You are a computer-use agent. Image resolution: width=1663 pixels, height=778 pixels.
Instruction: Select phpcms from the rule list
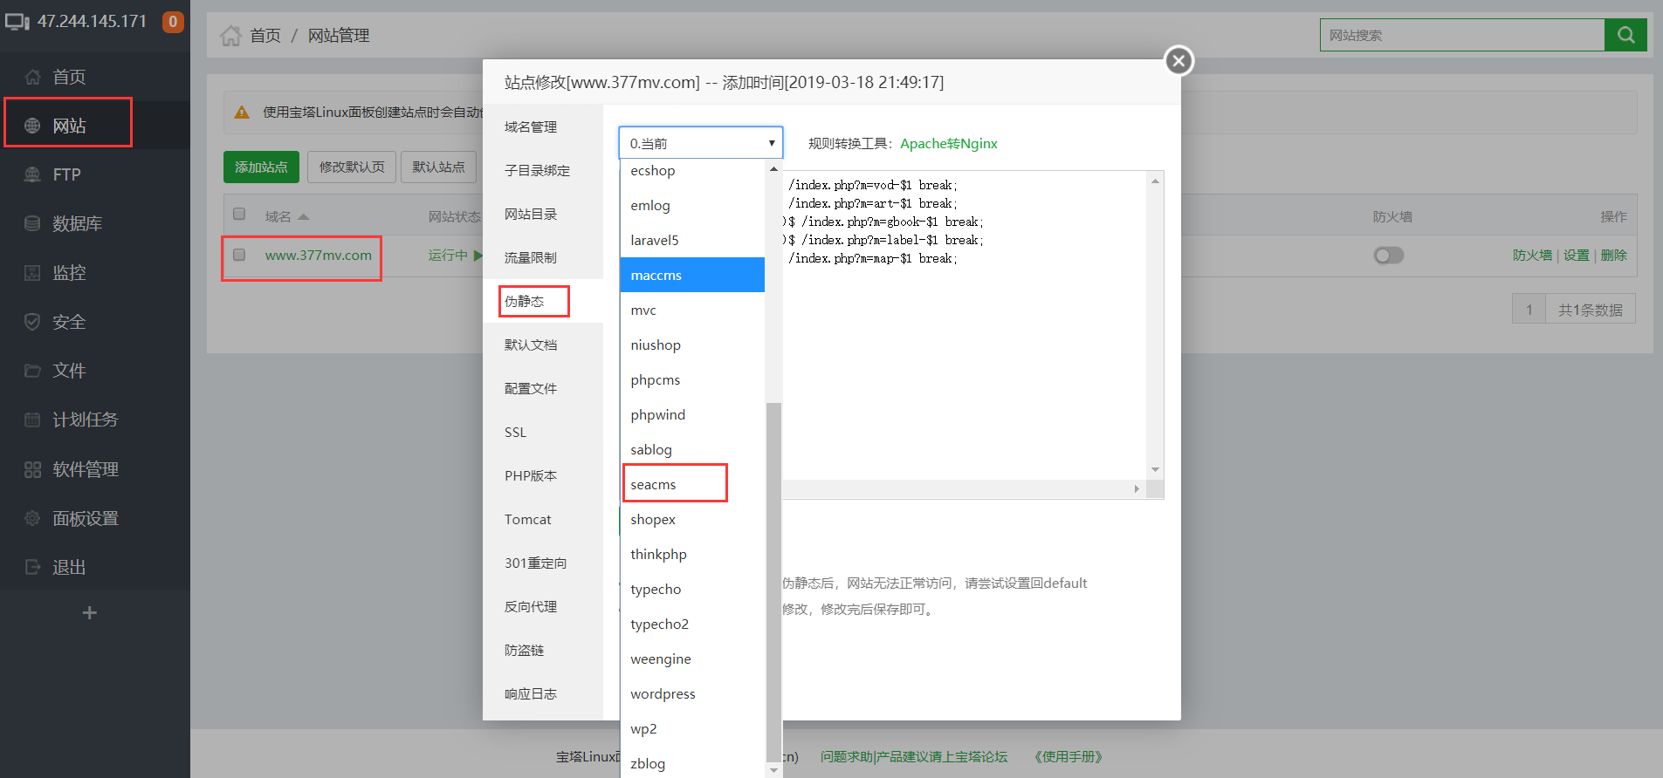[x=692, y=379]
